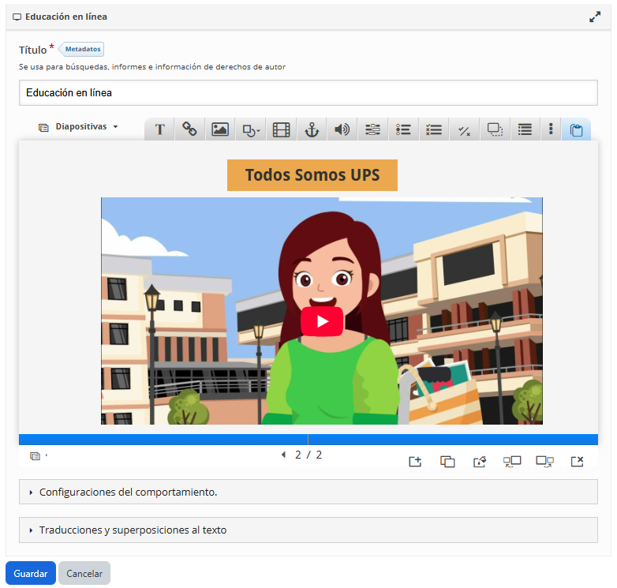This screenshot has width=617, height=588.
Task: Open more elements menu (three dots)
Action: tap(551, 129)
